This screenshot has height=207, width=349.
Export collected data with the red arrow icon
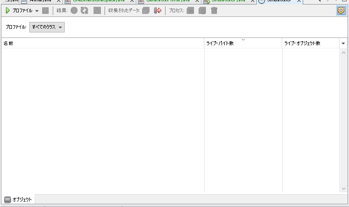[158, 11]
